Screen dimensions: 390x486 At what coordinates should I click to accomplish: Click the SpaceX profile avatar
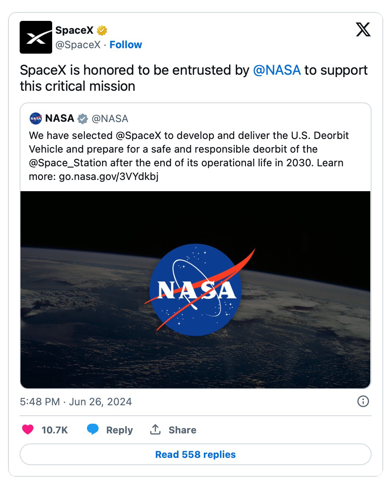36,37
